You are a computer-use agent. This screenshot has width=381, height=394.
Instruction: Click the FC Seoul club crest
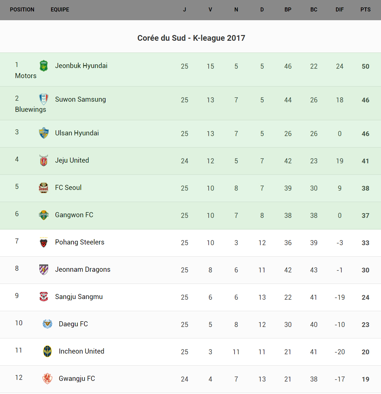[44, 188]
